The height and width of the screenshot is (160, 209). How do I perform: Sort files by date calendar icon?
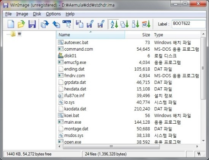(146, 24)
